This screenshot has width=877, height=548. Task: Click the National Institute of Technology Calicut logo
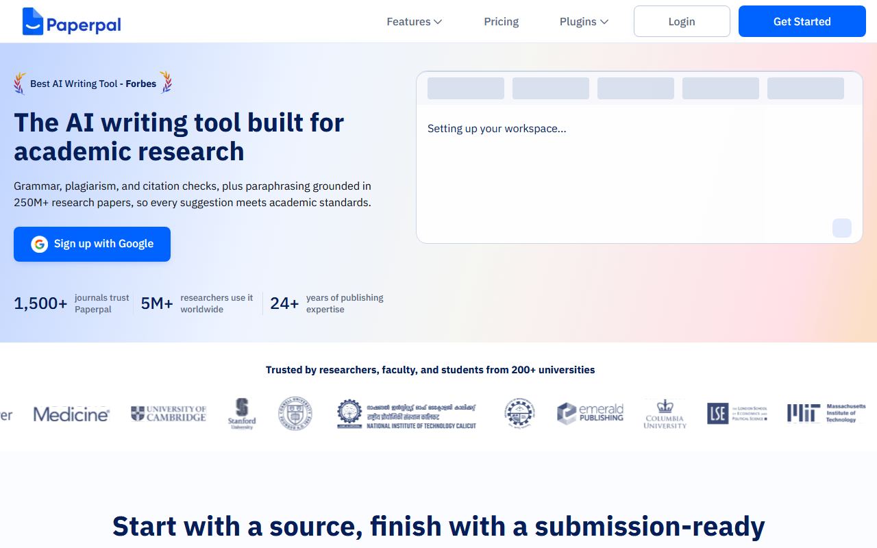(406, 414)
